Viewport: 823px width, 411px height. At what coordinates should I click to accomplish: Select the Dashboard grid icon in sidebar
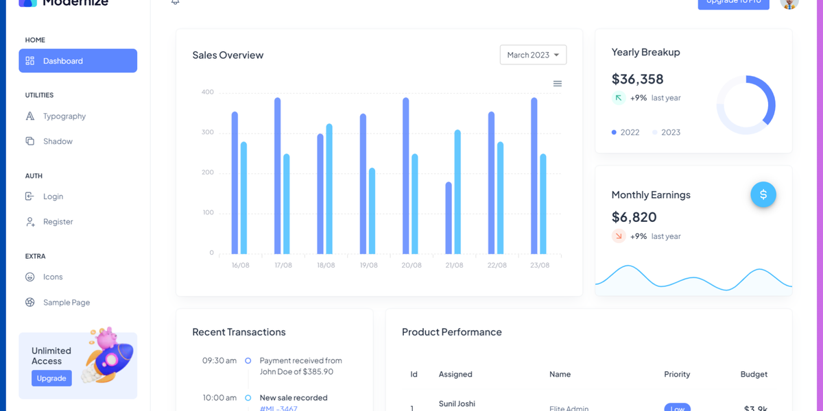point(29,60)
